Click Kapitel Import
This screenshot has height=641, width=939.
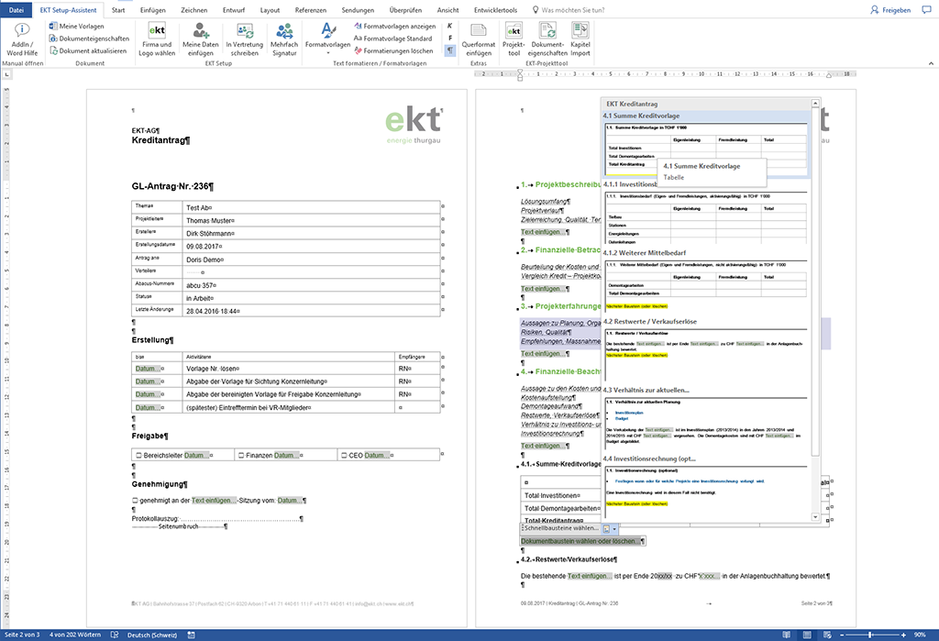580,39
